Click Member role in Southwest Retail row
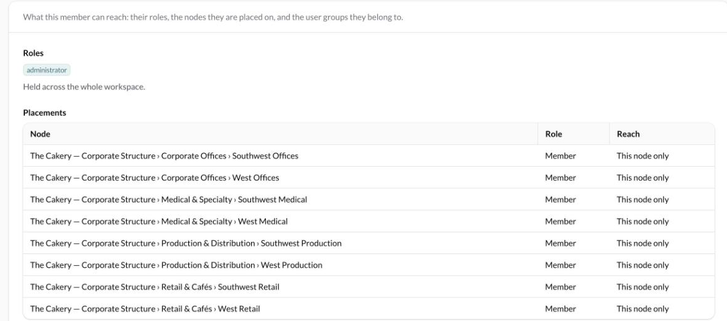Image resolution: width=727 pixels, height=321 pixels. click(560, 287)
